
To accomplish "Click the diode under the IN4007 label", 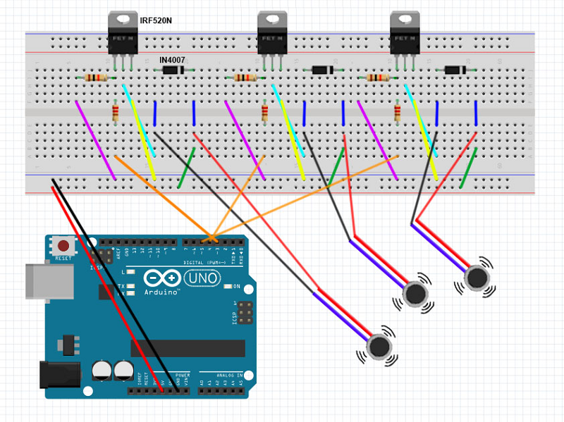I will [173, 70].
